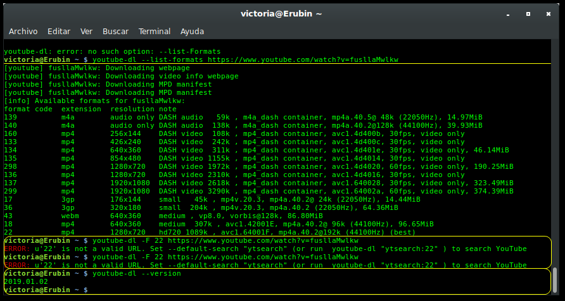Image resolution: width=565 pixels, height=301 pixels.
Task: Click format row 36 3gp 320x180
Action: point(201,208)
